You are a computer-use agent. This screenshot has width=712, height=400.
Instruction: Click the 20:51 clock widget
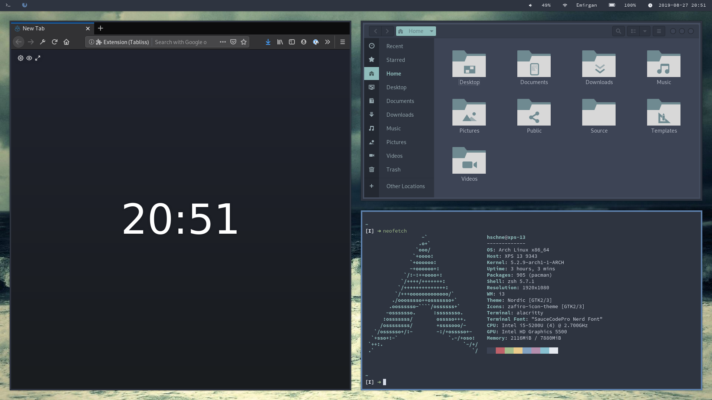[180, 219]
